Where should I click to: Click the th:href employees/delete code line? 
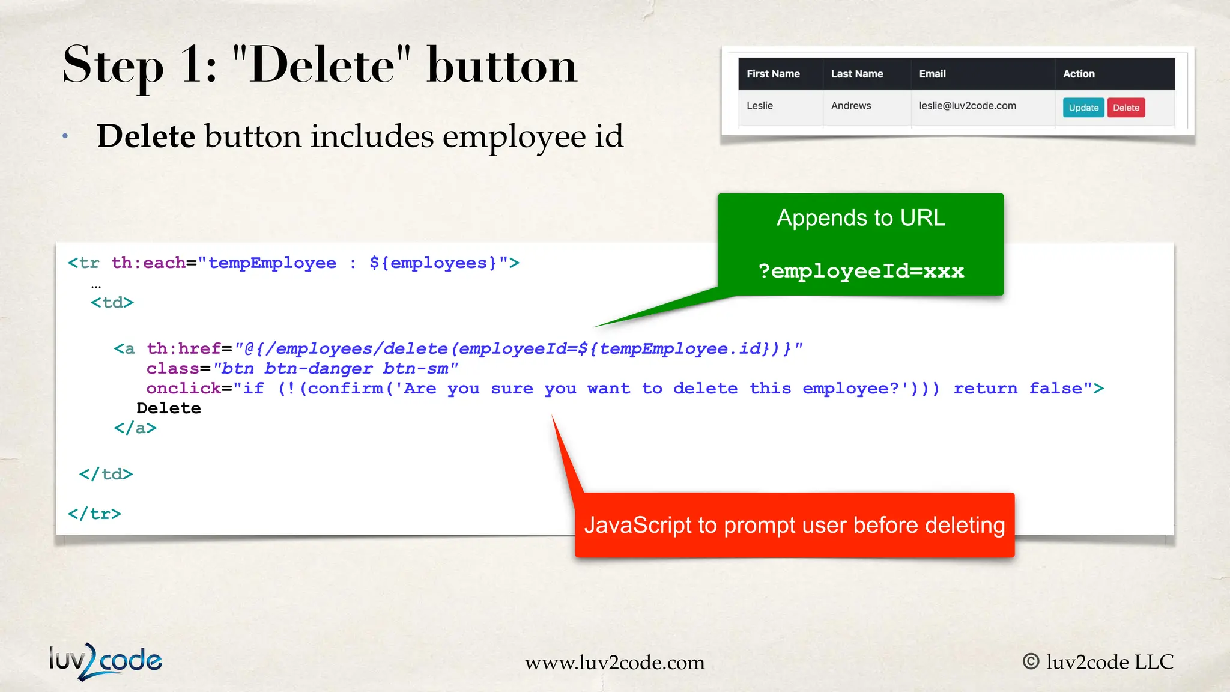click(458, 349)
